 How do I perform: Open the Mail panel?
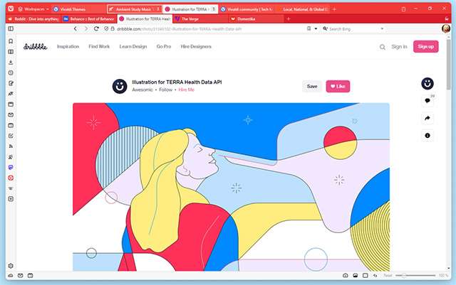(x=11, y=115)
